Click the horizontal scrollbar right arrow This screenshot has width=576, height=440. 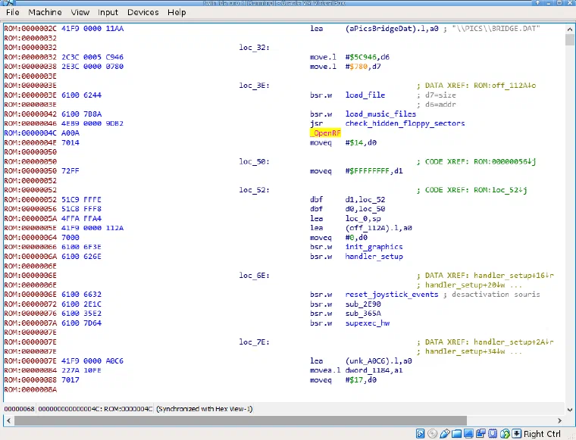559,420
